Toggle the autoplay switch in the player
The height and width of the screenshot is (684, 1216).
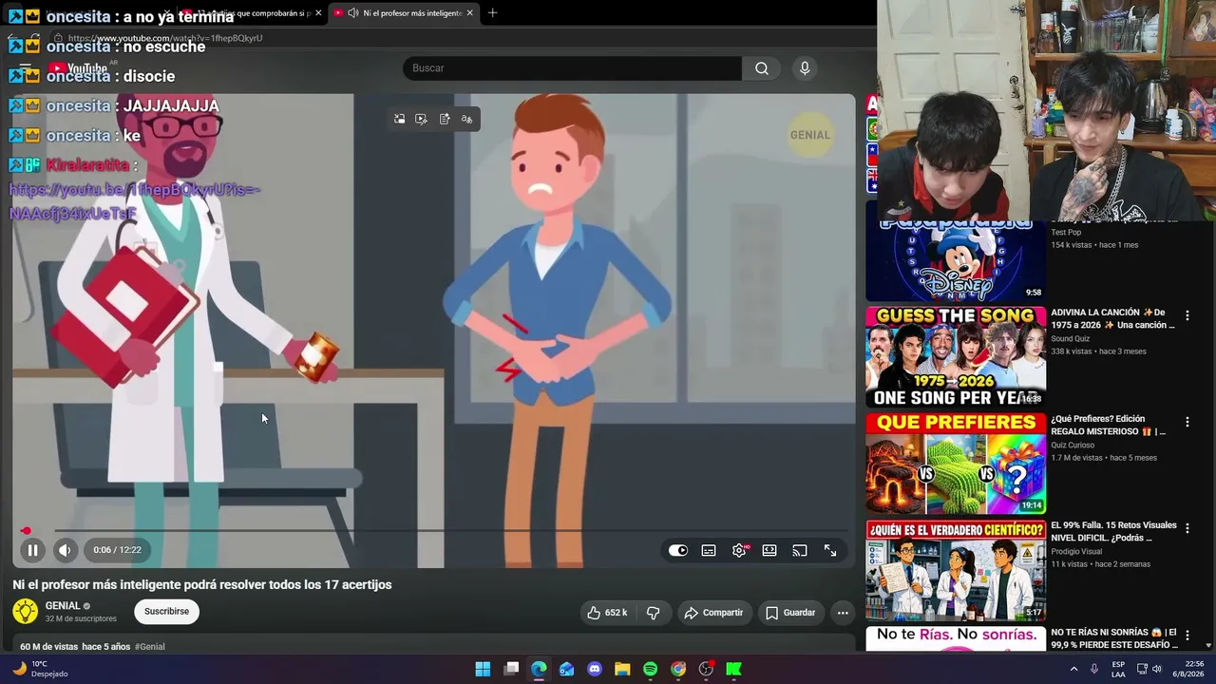677,550
